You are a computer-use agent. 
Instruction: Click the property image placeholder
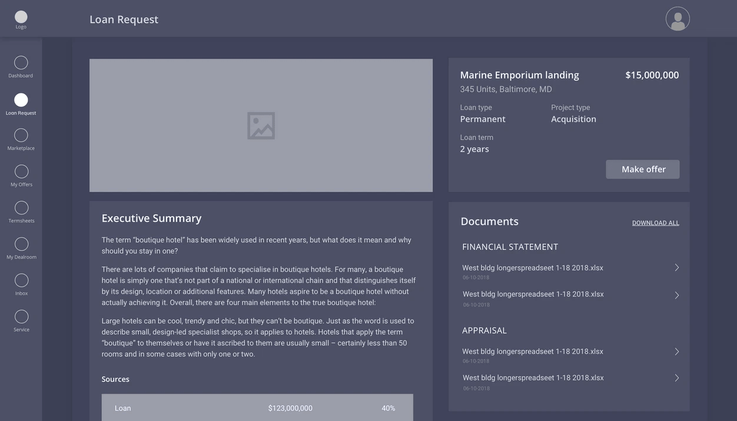[261, 125]
